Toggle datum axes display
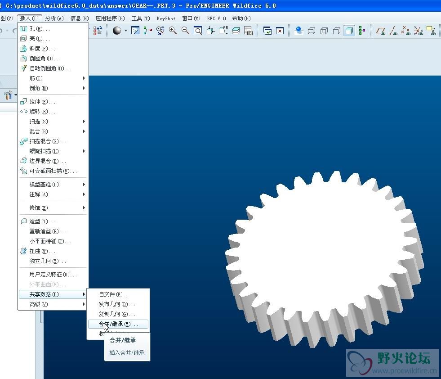441x379 pixels. [x=393, y=31]
